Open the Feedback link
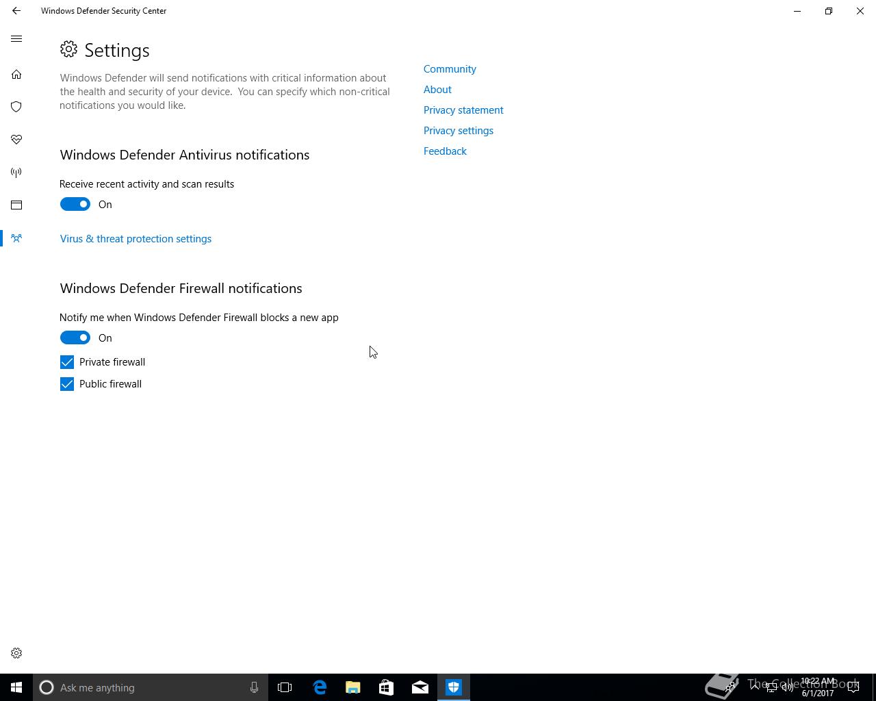 click(x=445, y=151)
